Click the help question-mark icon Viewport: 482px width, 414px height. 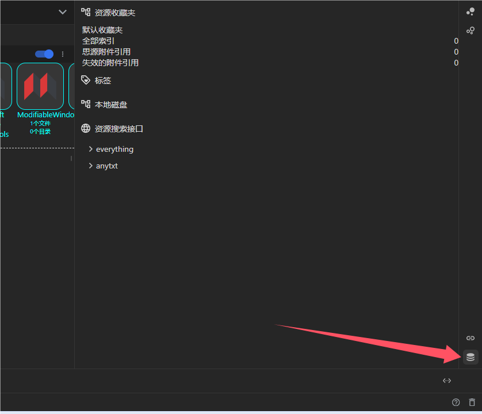point(456,402)
